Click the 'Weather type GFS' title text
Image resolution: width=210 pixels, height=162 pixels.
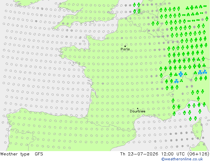[22, 154]
